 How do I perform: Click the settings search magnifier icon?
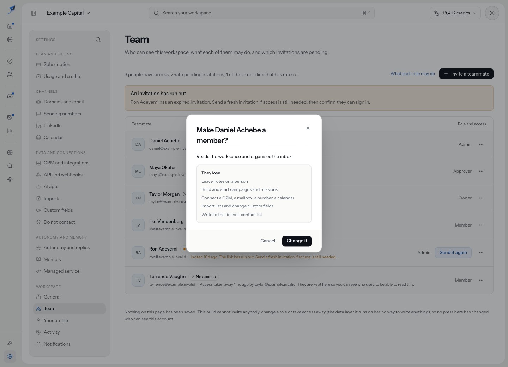pyautogui.click(x=98, y=40)
